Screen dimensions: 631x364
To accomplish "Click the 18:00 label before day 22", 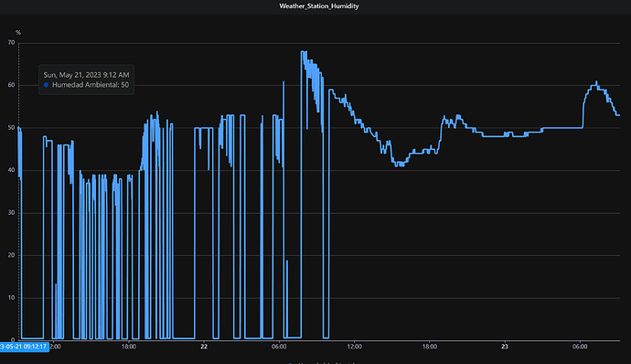I will pyautogui.click(x=129, y=347).
